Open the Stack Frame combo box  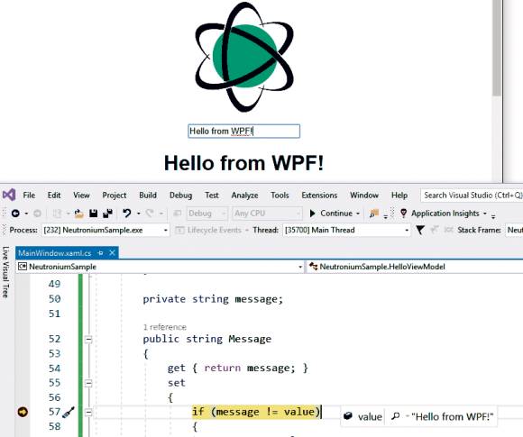514,230
